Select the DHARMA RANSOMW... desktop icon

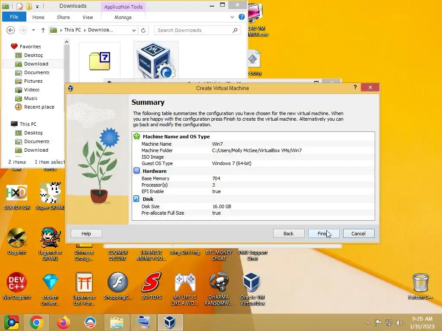click(219, 288)
